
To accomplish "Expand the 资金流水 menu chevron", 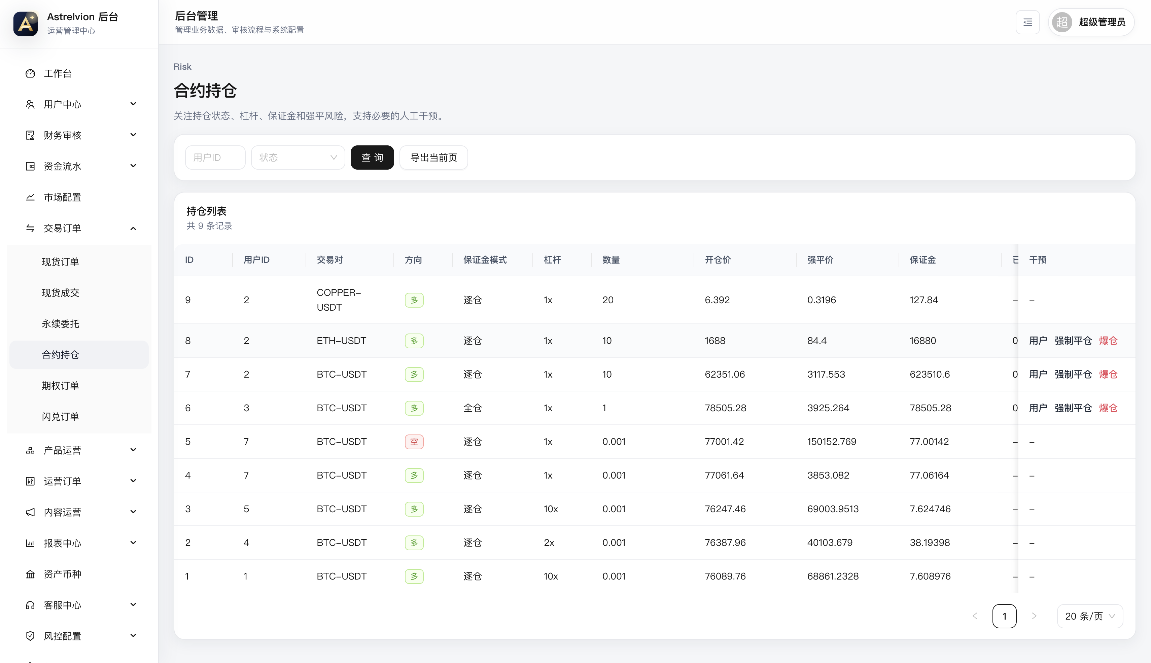I will (x=133, y=166).
